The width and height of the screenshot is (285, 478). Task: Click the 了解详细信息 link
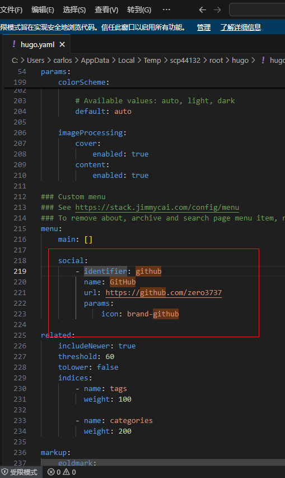pyautogui.click(x=241, y=27)
